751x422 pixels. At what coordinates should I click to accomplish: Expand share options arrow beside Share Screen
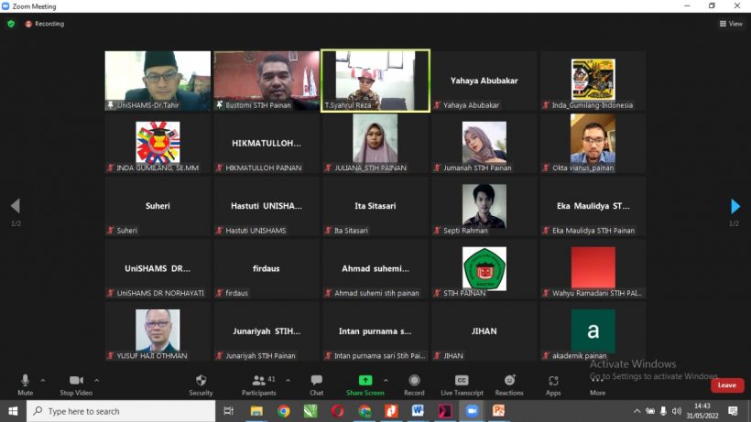coord(386,381)
